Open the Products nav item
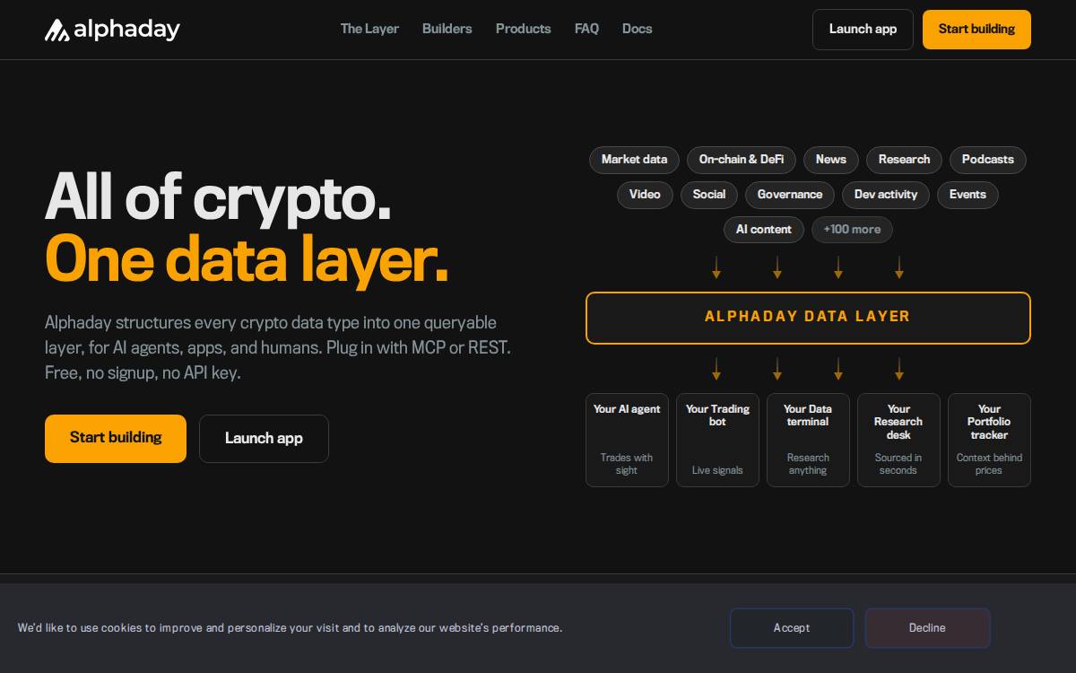1076x673 pixels. pyautogui.click(x=523, y=29)
